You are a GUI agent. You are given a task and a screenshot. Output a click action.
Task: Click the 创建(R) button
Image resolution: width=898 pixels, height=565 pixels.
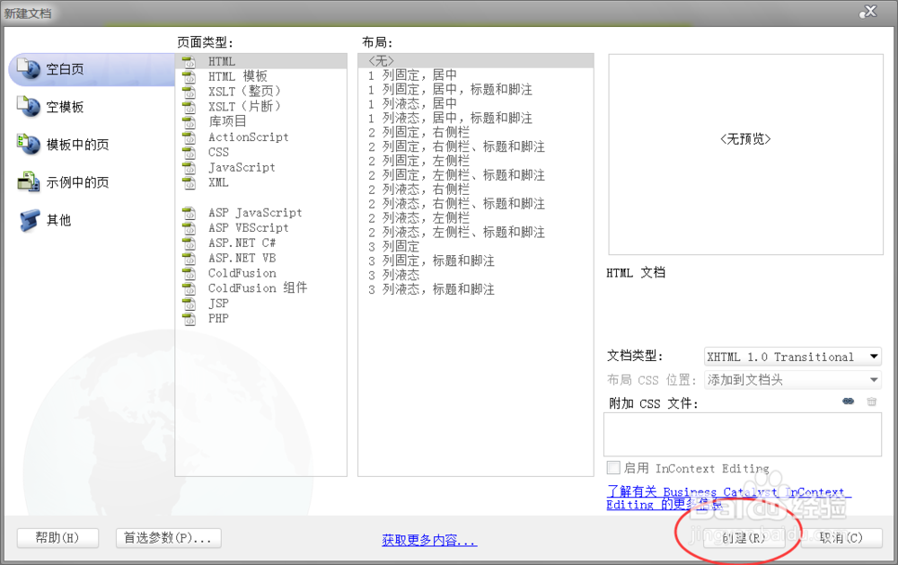point(744,537)
